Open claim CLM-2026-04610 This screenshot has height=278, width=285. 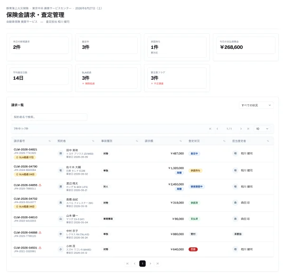26,217
